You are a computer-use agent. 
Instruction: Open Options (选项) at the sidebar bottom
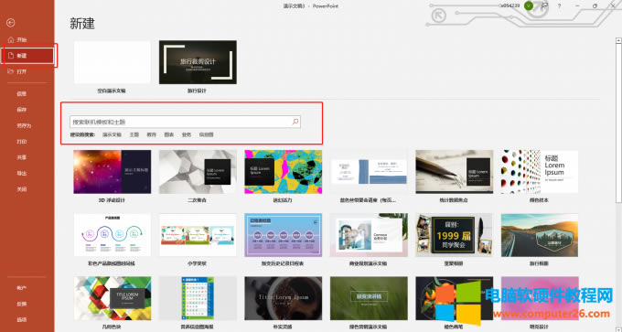[x=21, y=320]
